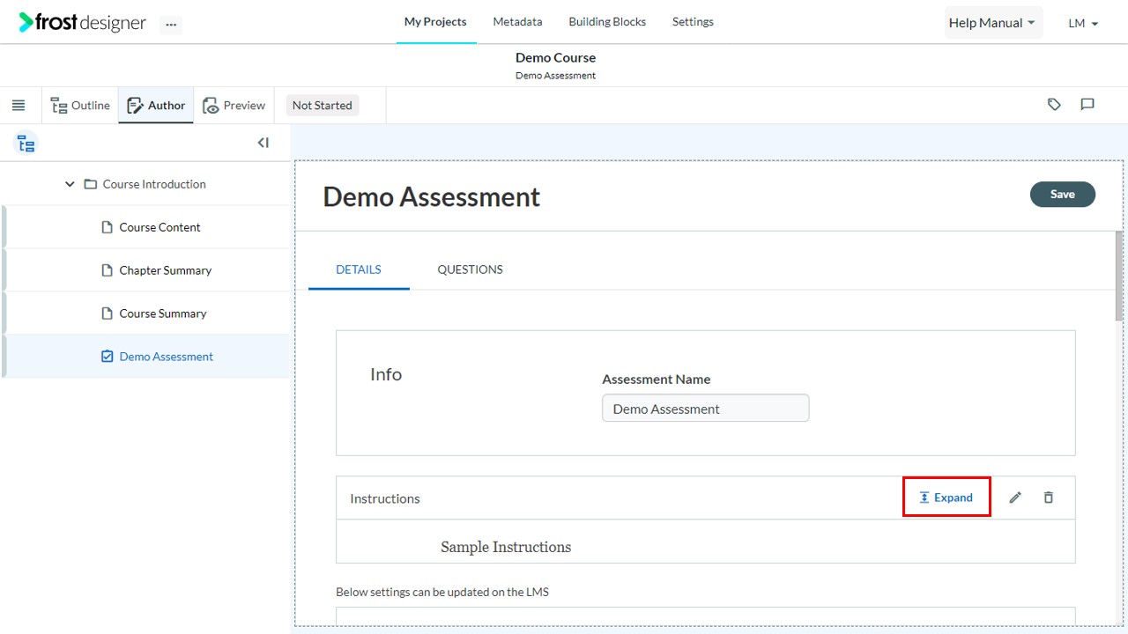Click the Demo Course title at the top
This screenshot has width=1128, height=634.
point(556,57)
